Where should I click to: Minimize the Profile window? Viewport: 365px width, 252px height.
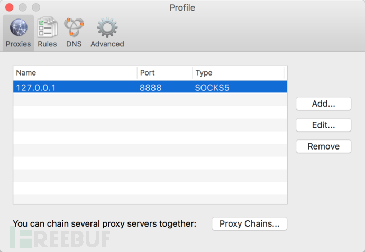point(23,7)
